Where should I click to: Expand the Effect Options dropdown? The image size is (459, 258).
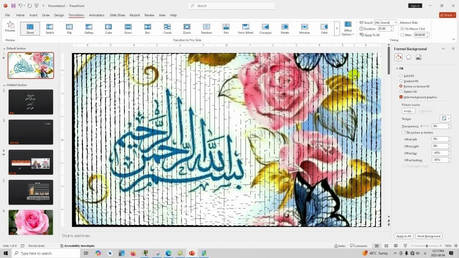tap(348, 29)
